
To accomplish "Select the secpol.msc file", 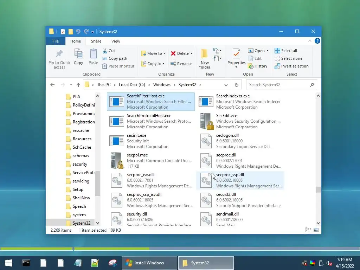I will pos(151,160).
